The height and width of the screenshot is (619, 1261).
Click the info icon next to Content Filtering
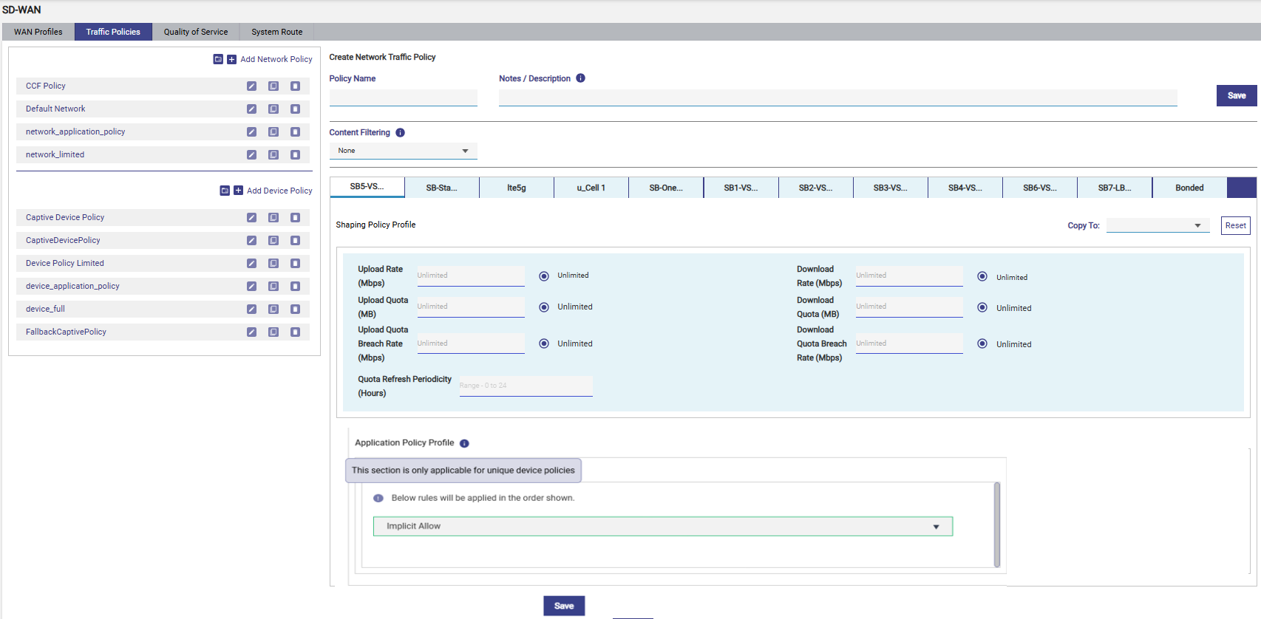400,133
